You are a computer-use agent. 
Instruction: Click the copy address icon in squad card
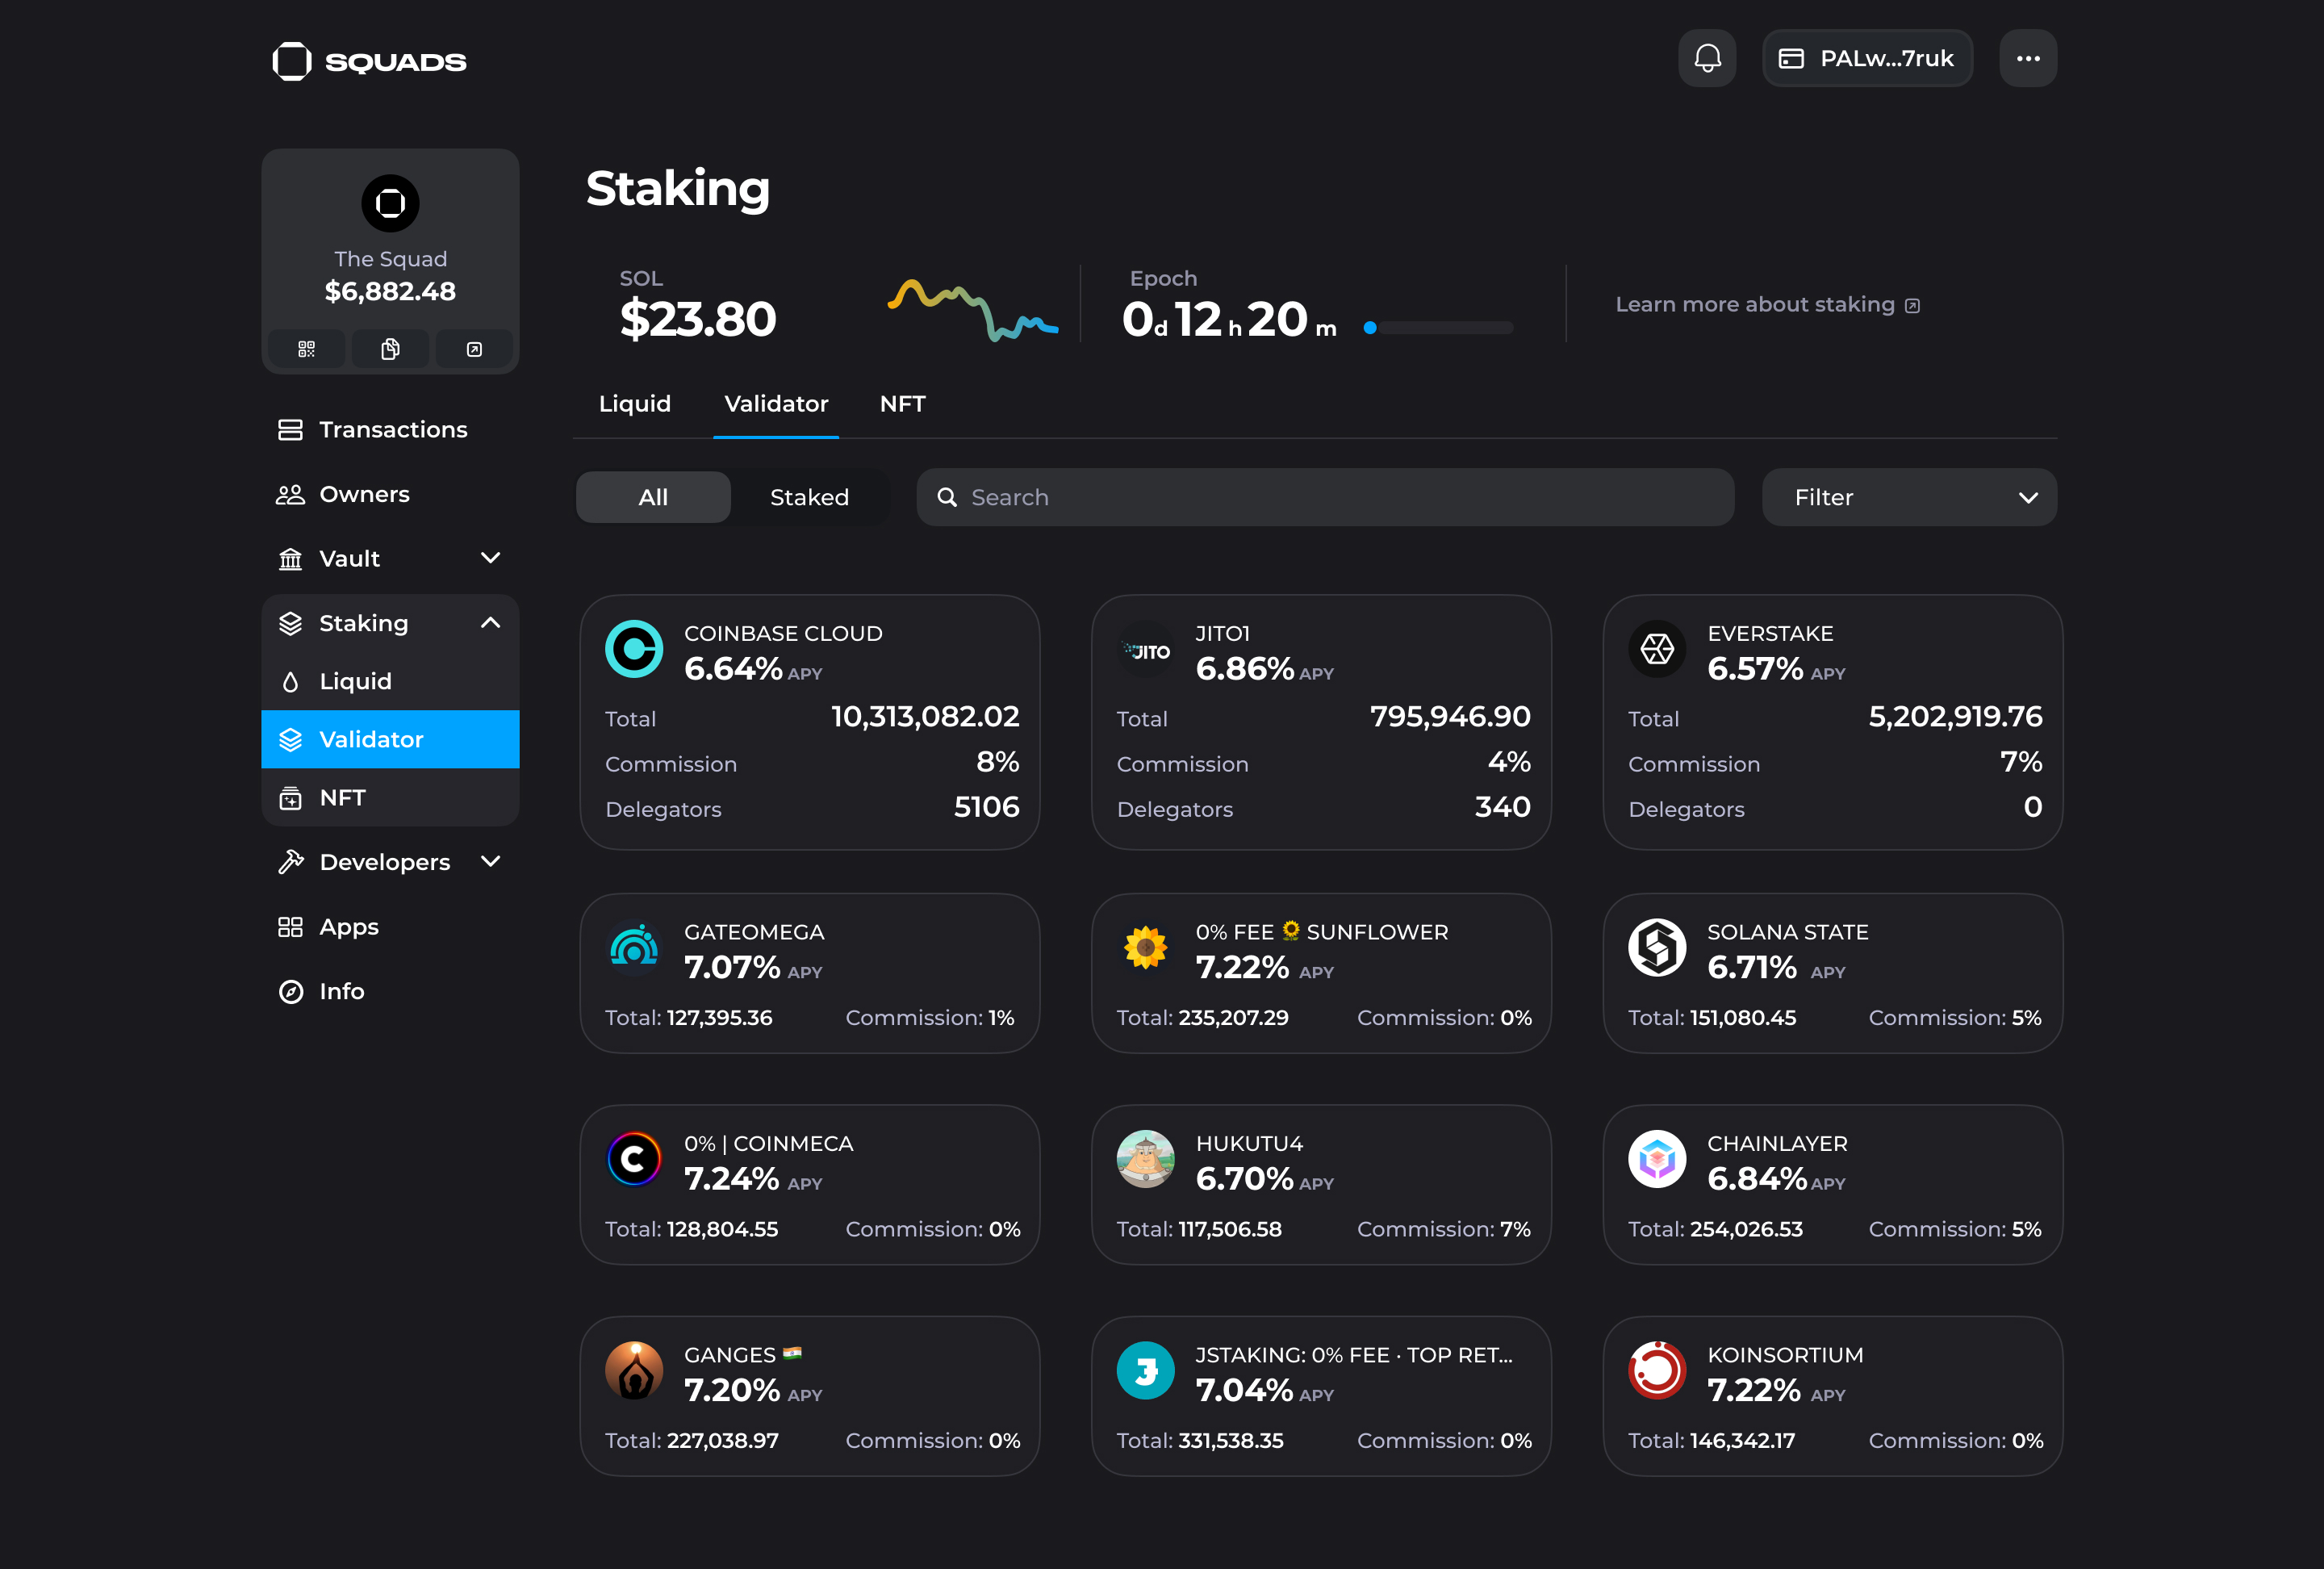390,349
